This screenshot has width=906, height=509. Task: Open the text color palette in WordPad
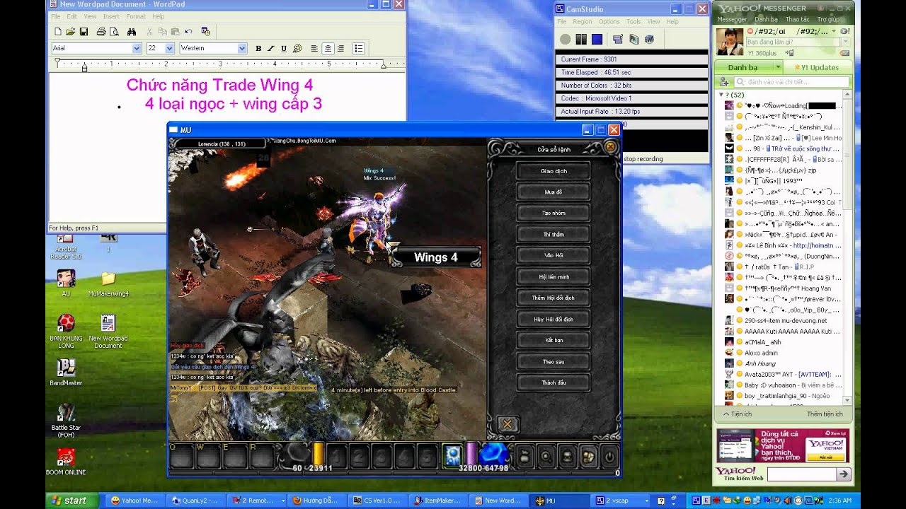297,48
